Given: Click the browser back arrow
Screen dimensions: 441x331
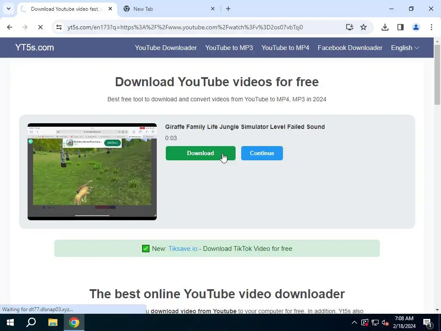Looking at the screenshot, I should point(9,27).
